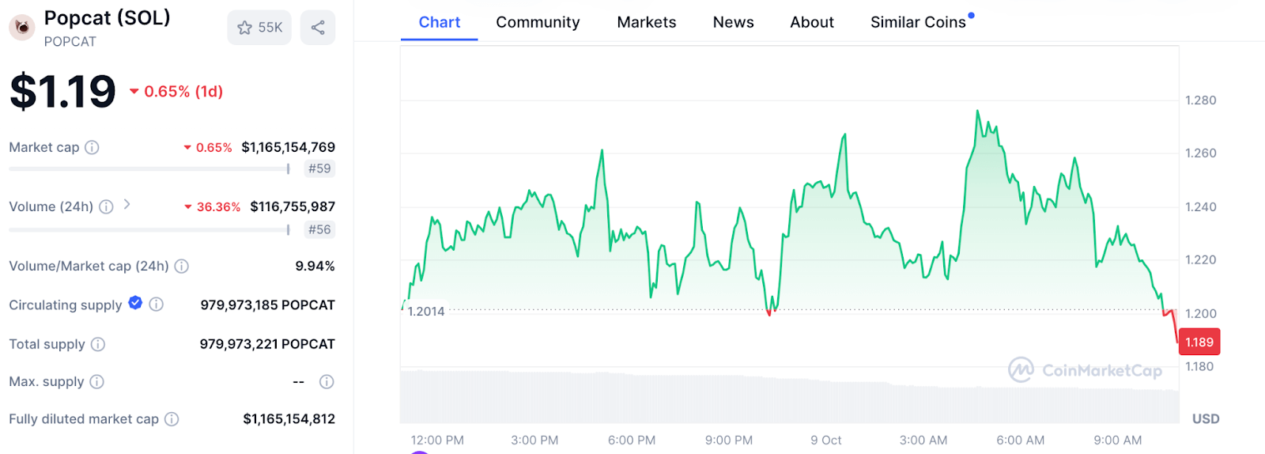Viewport: 1265px width, 454px height.
Task: Click the Circulating supply label
Action: [x=66, y=305]
